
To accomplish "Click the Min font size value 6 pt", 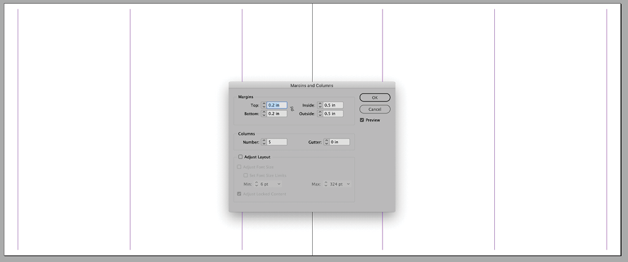I will pyautogui.click(x=265, y=184).
